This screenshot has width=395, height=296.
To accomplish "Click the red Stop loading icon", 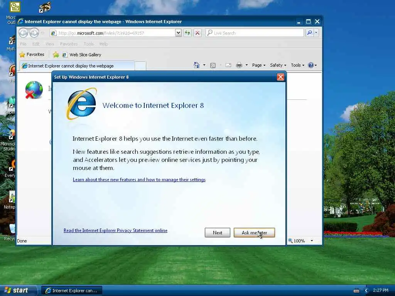I will (x=197, y=33).
